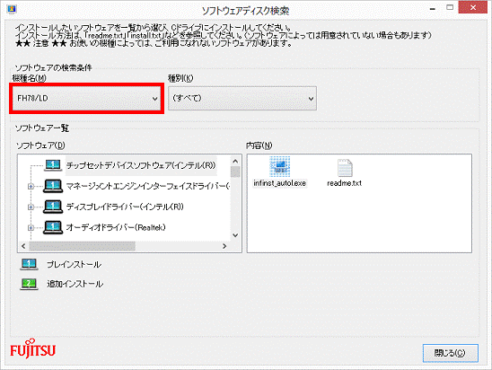Image resolution: width=492 pixels, height=370 pixels.
Task: Click the ソフトウェア(D) label
Action: tap(40, 145)
